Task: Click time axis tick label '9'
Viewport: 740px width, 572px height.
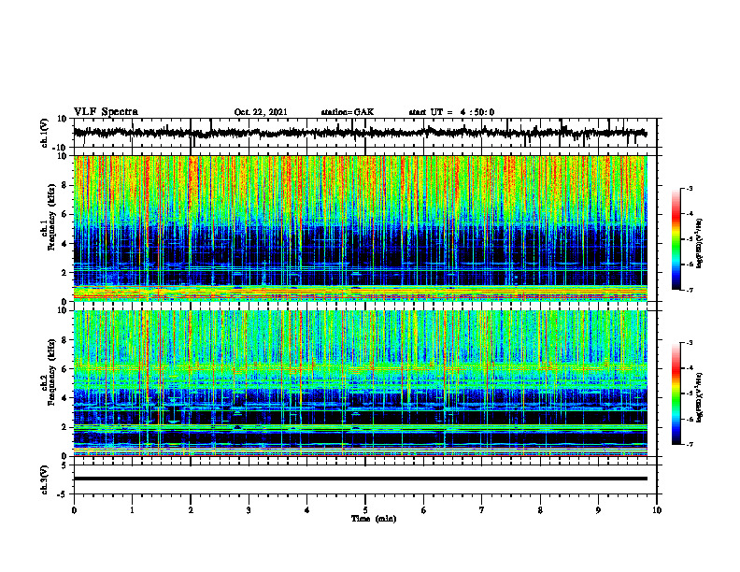Action: pos(598,510)
